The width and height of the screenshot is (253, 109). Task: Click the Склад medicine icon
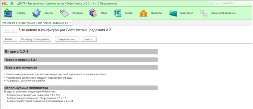tap(117, 13)
